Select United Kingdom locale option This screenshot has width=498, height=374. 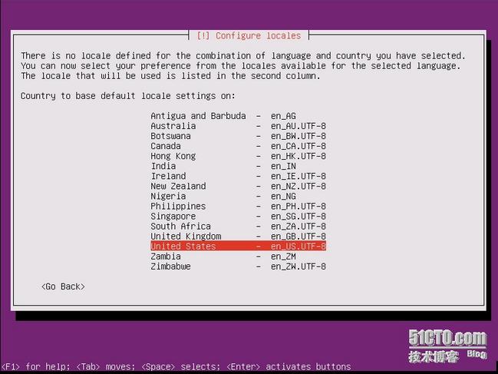click(186, 237)
